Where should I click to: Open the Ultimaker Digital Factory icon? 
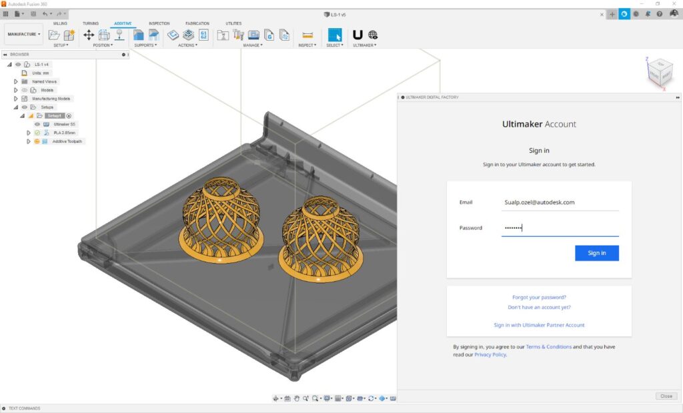click(372, 36)
